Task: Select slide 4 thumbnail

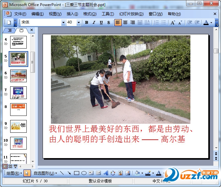Action: 18,42
